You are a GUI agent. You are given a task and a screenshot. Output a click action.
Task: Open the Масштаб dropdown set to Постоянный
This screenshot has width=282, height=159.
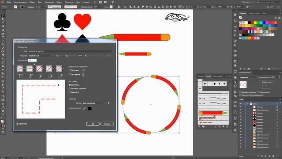coord(41,56)
